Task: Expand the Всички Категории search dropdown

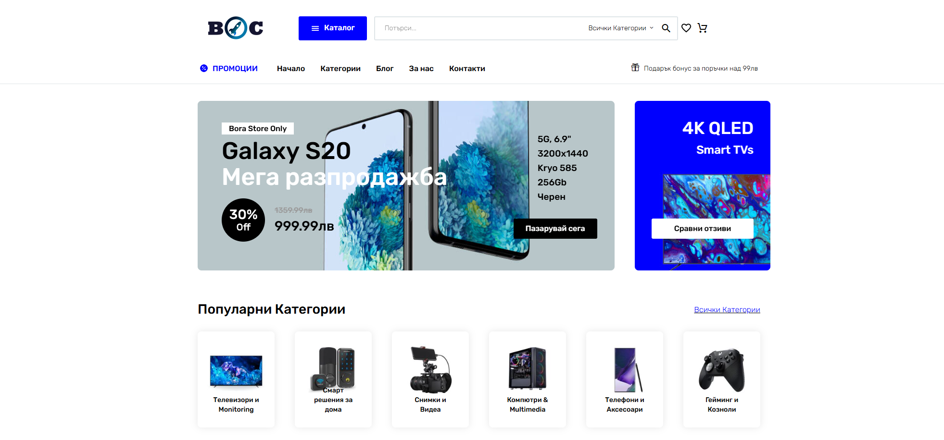Action: point(620,28)
